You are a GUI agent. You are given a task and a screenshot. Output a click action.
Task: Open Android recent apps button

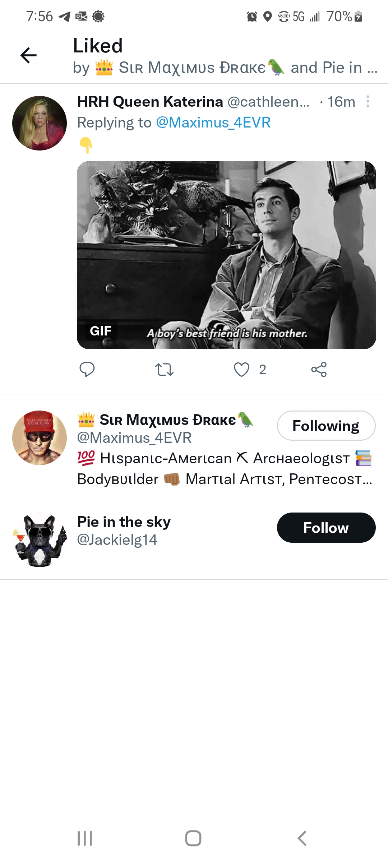(85, 838)
